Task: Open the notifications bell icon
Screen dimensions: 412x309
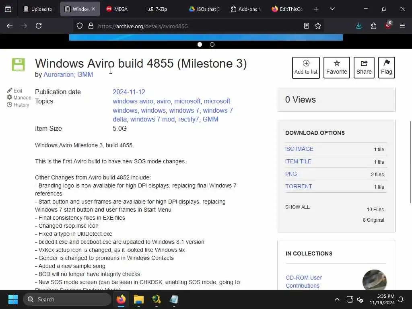Action: 401,299
